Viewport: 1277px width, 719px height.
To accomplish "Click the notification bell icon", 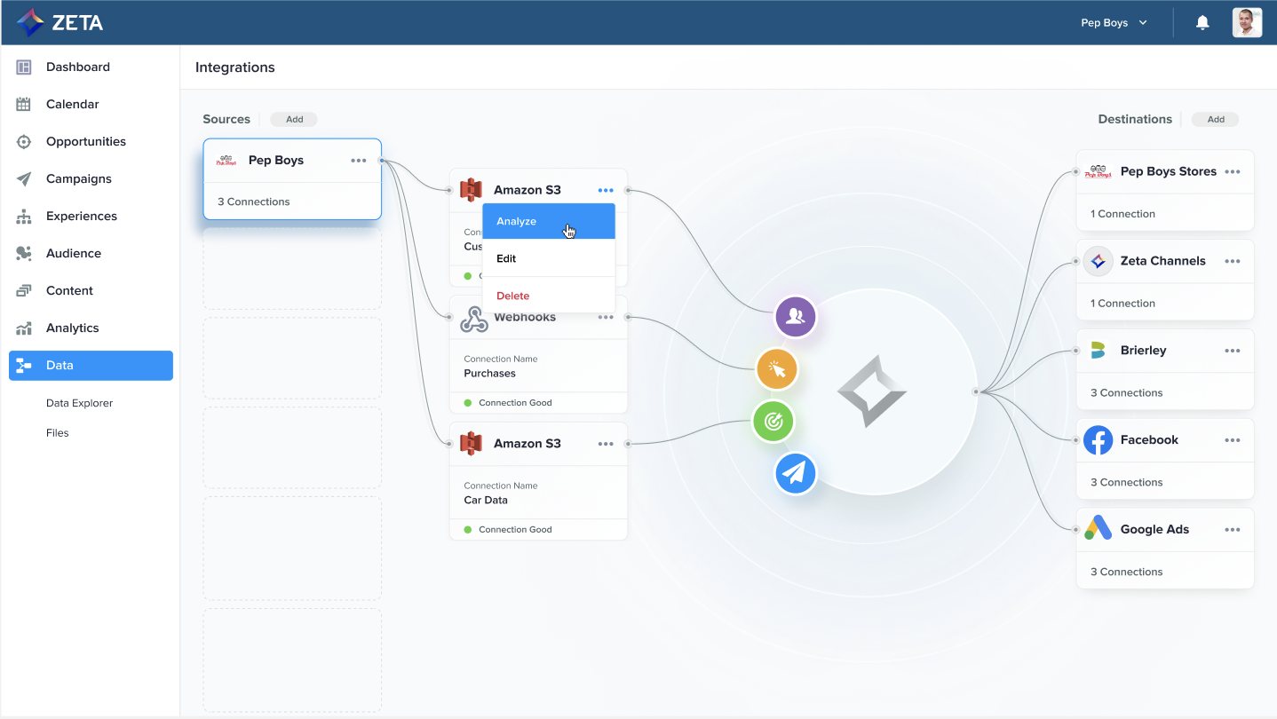I will (x=1202, y=23).
